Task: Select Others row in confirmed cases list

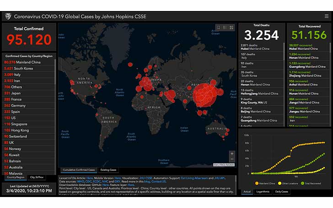Action: point(29,87)
